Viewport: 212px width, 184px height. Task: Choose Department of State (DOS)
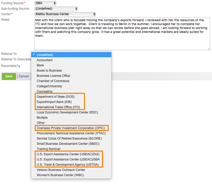[x=56, y=97]
